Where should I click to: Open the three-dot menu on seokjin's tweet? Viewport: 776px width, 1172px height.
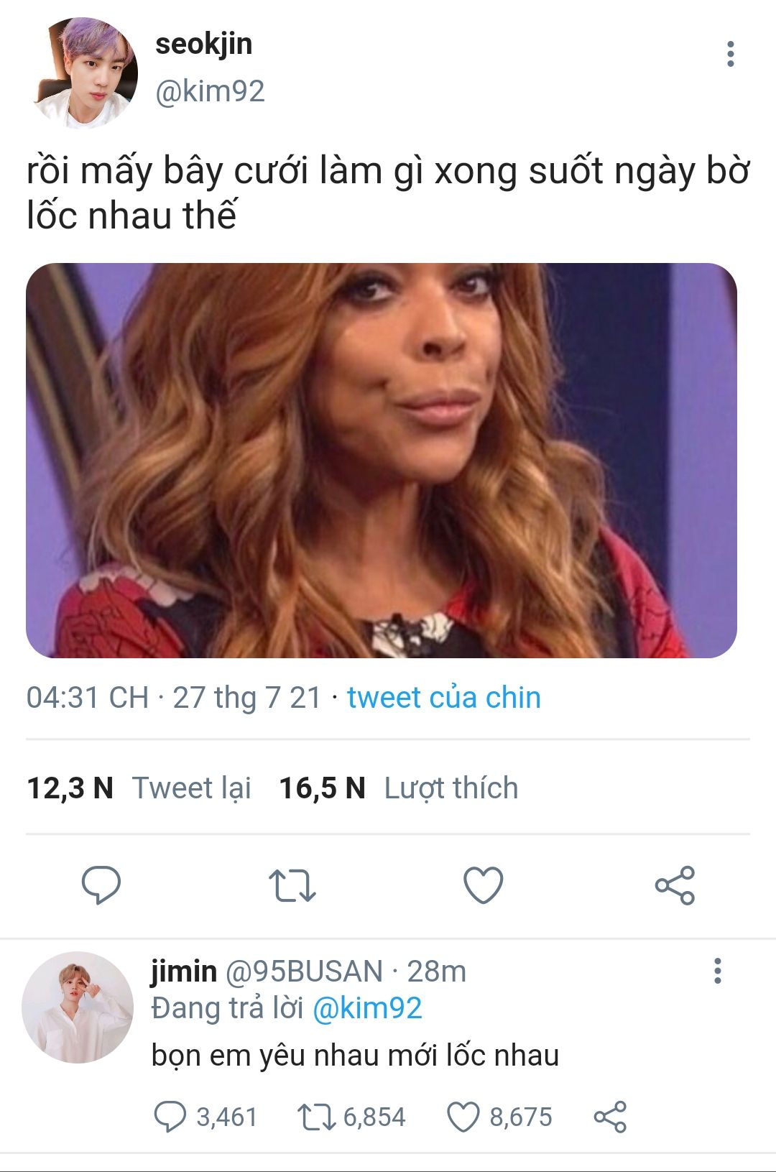[x=730, y=54]
